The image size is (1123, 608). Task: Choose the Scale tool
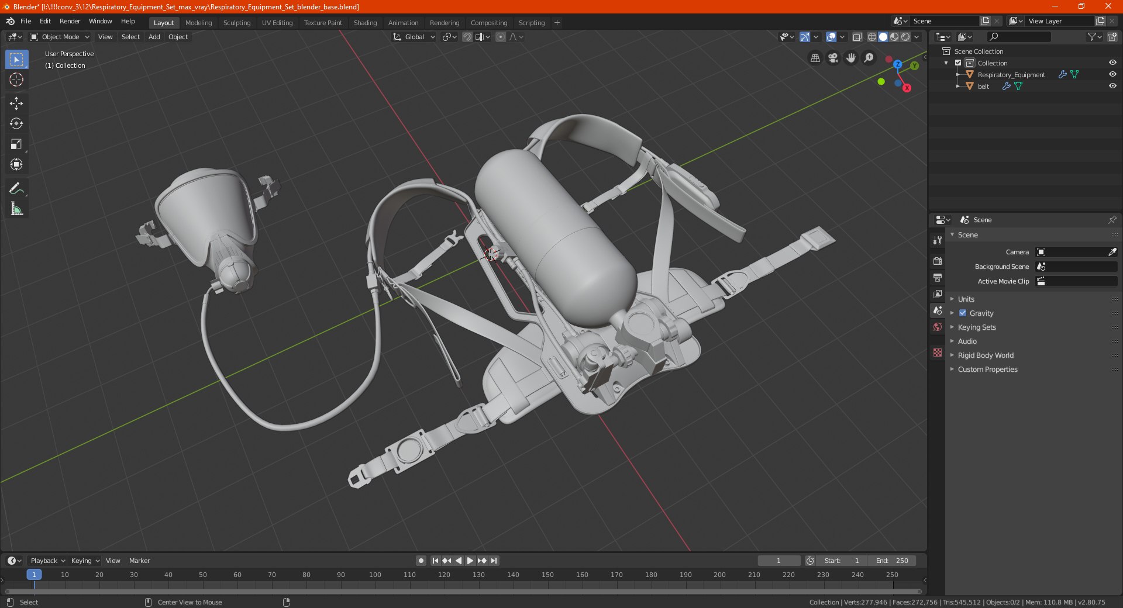(16, 144)
